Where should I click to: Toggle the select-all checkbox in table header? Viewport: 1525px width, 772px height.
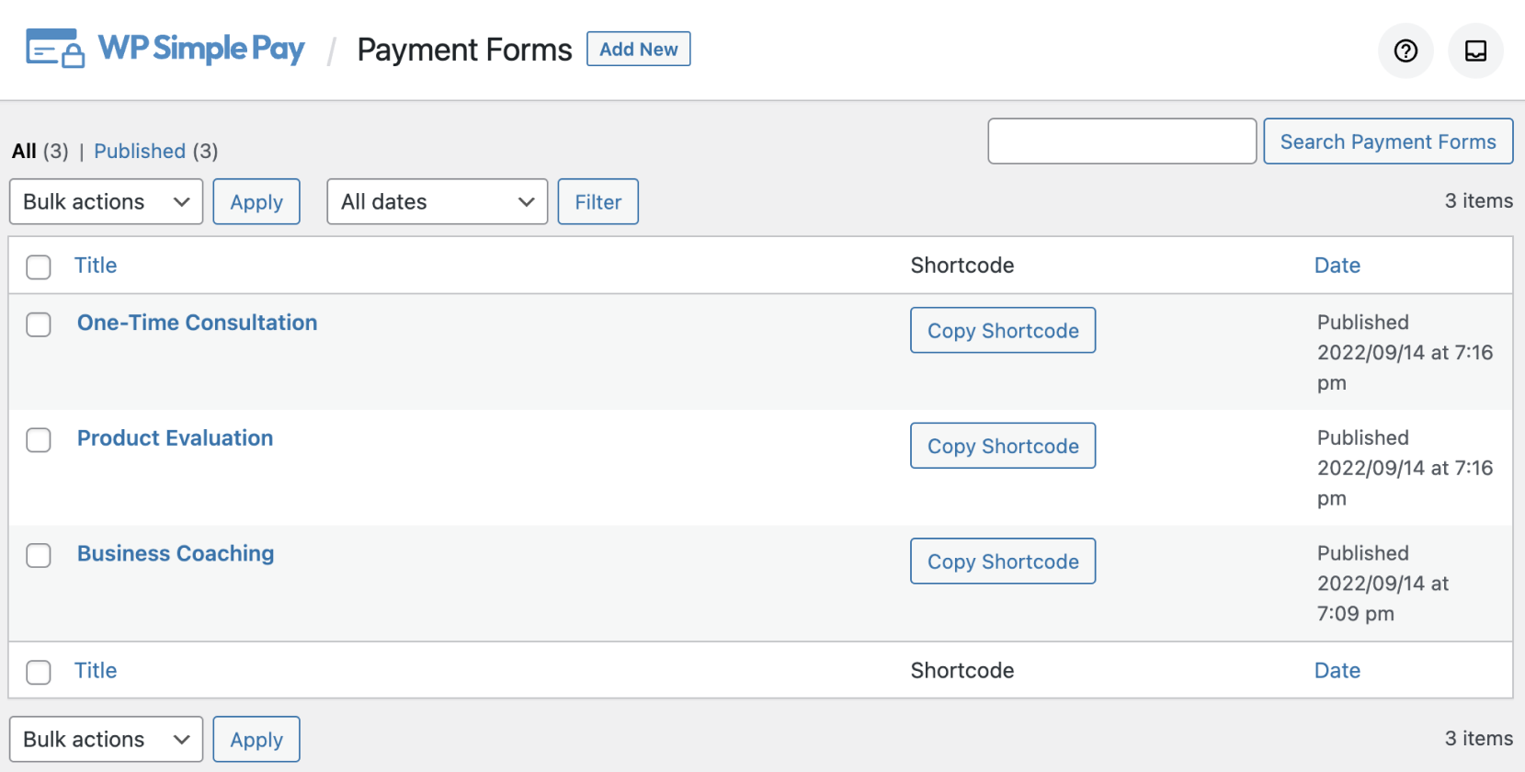(39, 267)
